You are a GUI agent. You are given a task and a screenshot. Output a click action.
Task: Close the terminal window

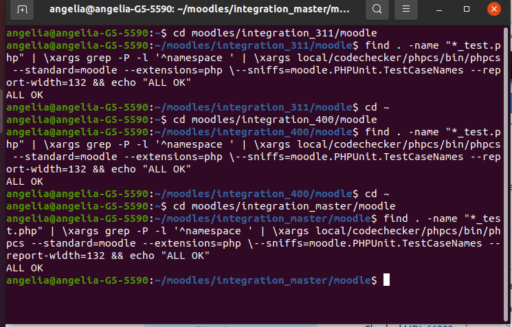[x=494, y=9]
